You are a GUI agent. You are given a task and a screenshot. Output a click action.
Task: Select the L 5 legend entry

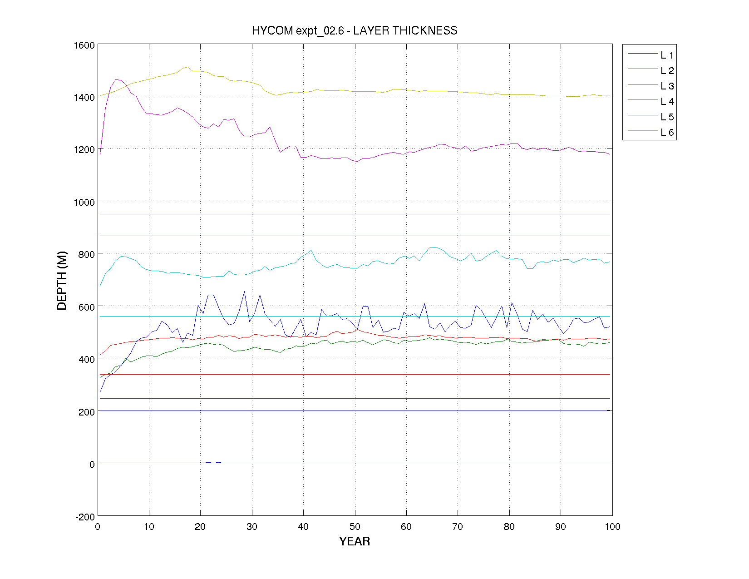tap(666, 117)
